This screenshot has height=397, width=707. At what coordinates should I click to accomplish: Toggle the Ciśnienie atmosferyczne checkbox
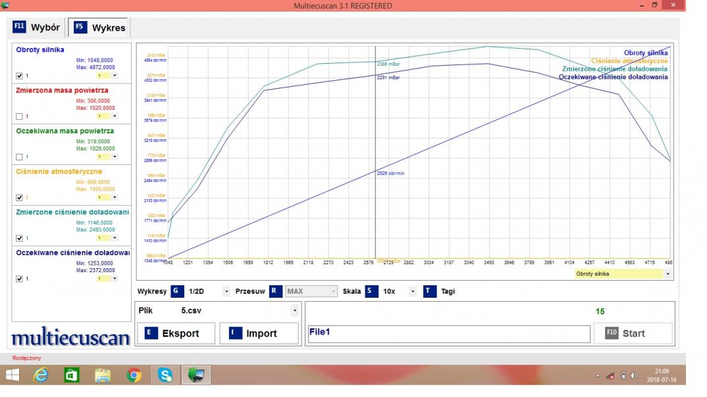[x=19, y=197]
